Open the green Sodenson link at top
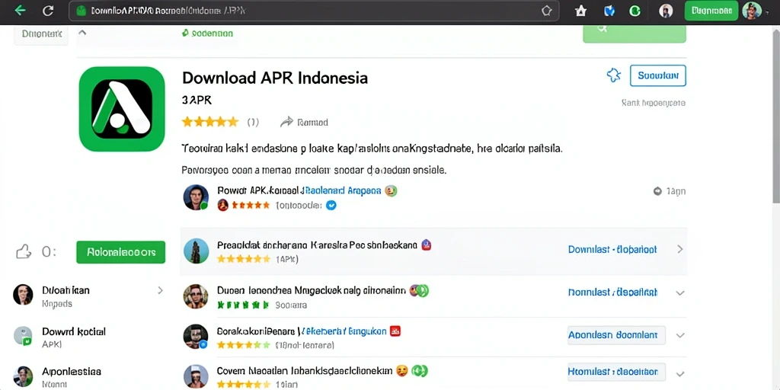Screen dimensions: 780x390 [207, 34]
